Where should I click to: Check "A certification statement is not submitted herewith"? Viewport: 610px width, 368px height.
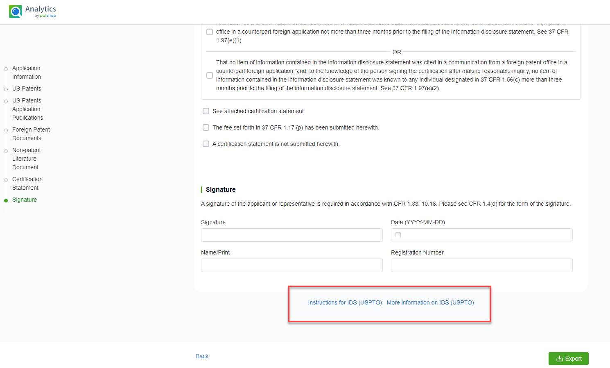(x=206, y=144)
